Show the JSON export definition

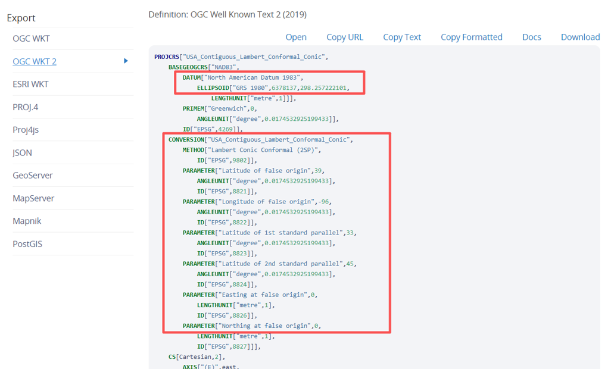point(23,152)
